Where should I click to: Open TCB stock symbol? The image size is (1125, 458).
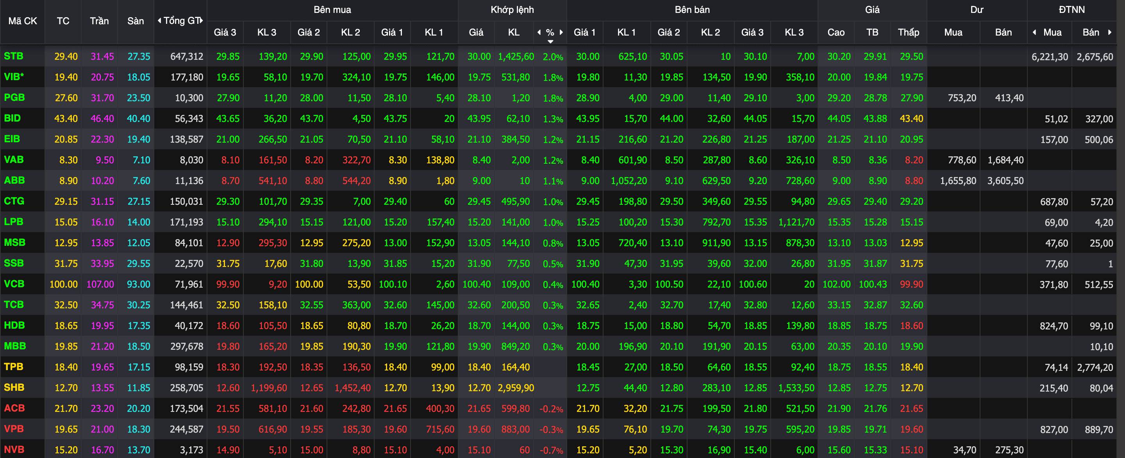coord(14,304)
